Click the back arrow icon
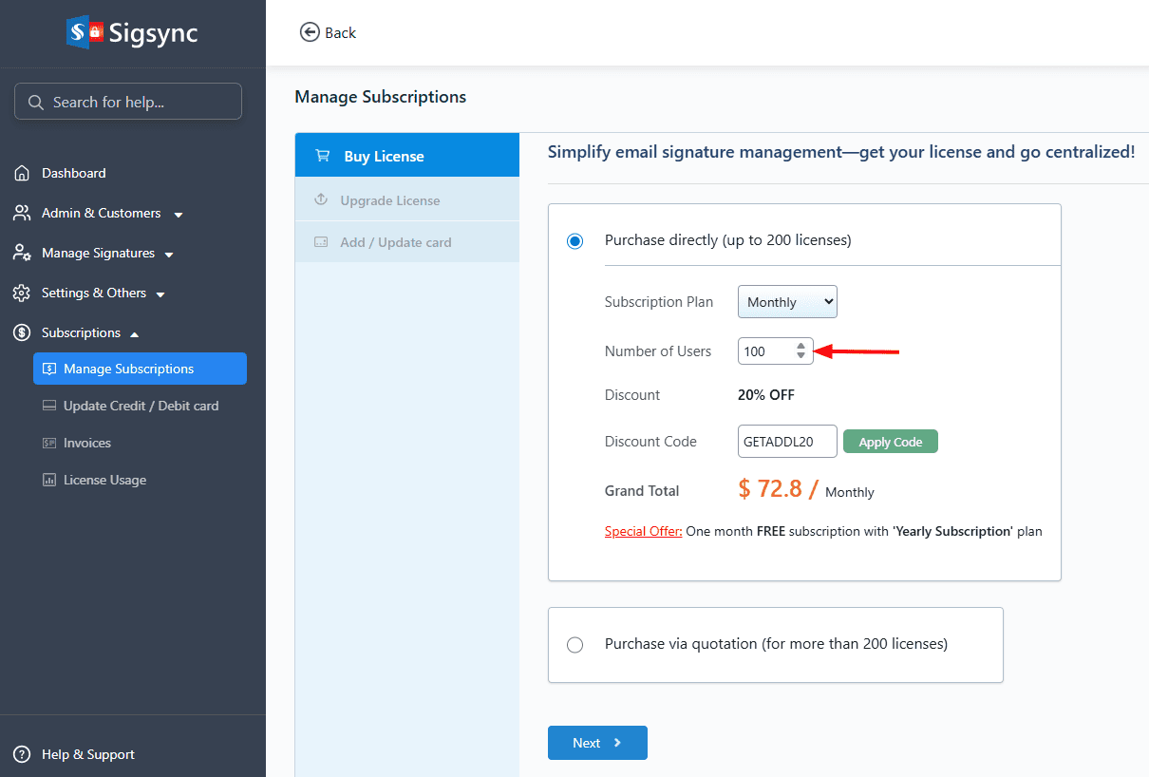 (310, 32)
